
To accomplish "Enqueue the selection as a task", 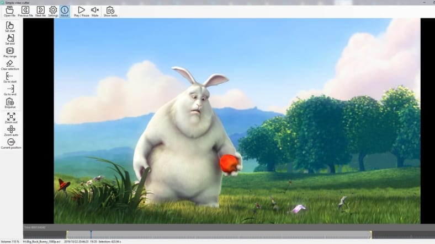I will [x=10, y=103].
